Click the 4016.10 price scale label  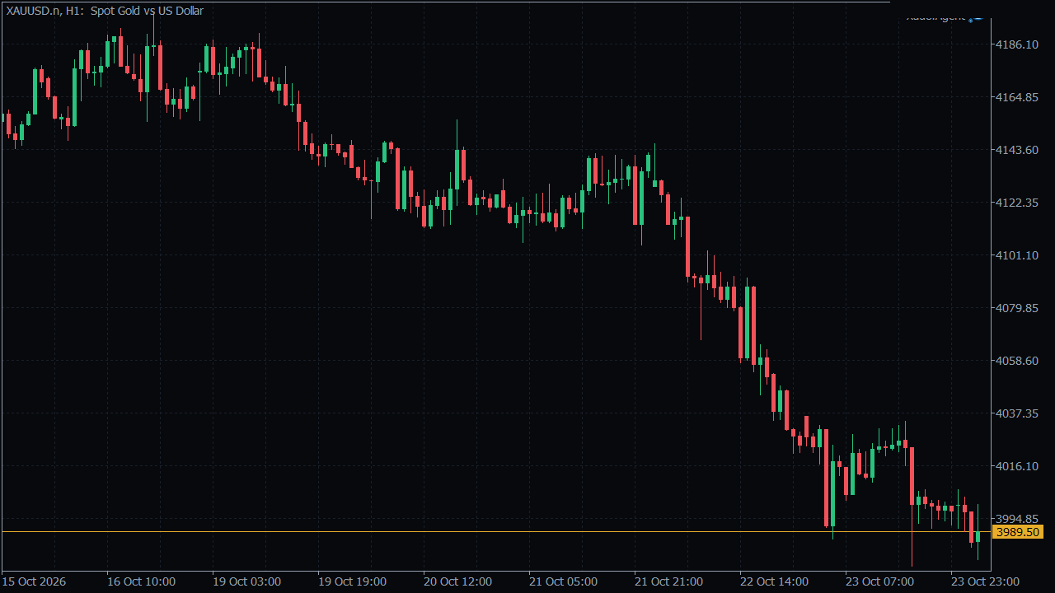pos(1016,466)
